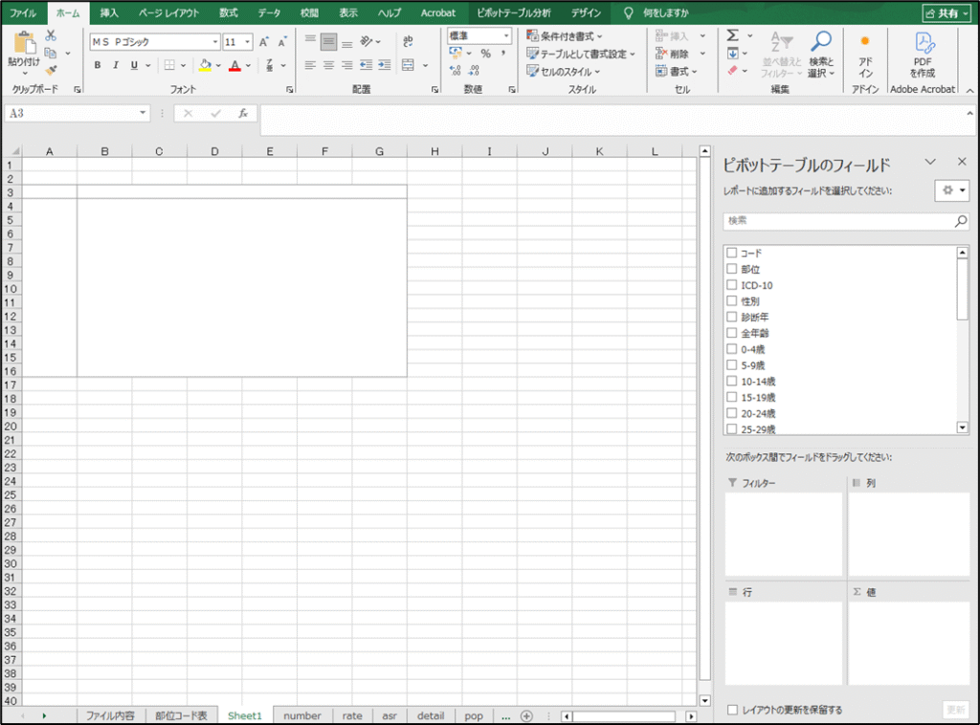Open the ピボットテーブル分析 ribbon tab
This screenshot has width=980, height=725.
coord(513,12)
